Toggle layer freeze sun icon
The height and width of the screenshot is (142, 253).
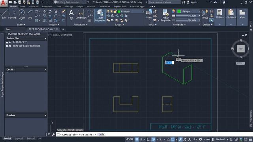click(111, 11)
